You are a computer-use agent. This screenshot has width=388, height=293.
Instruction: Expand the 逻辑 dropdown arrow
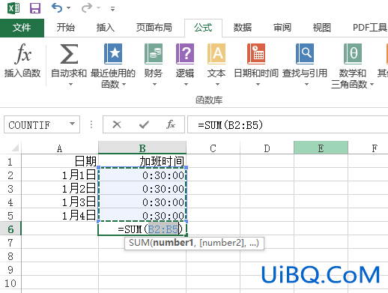[x=186, y=85]
